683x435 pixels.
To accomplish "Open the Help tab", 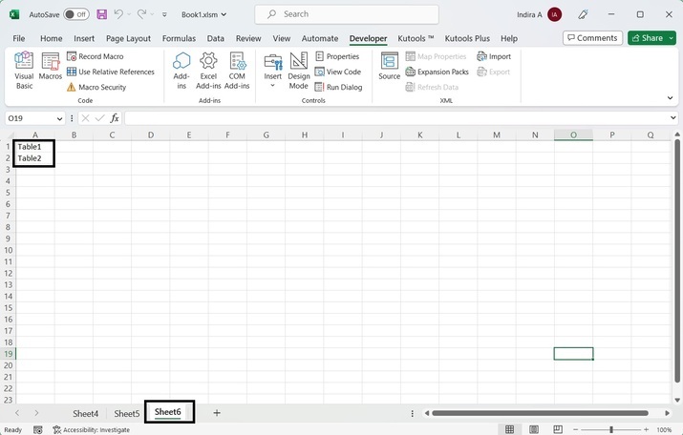I will pyautogui.click(x=509, y=38).
